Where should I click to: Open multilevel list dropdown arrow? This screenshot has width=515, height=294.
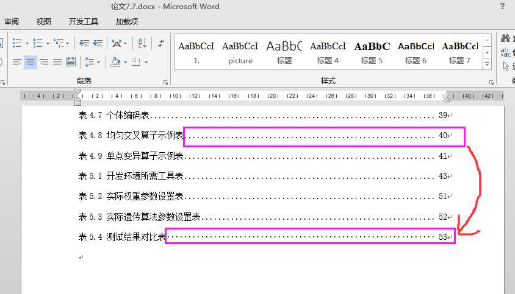pyautogui.click(x=68, y=43)
